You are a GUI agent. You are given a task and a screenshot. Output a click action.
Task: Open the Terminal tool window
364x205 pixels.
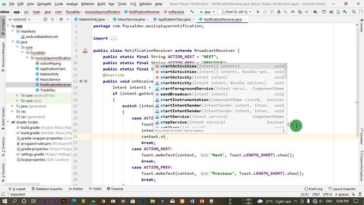(x=115, y=188)
